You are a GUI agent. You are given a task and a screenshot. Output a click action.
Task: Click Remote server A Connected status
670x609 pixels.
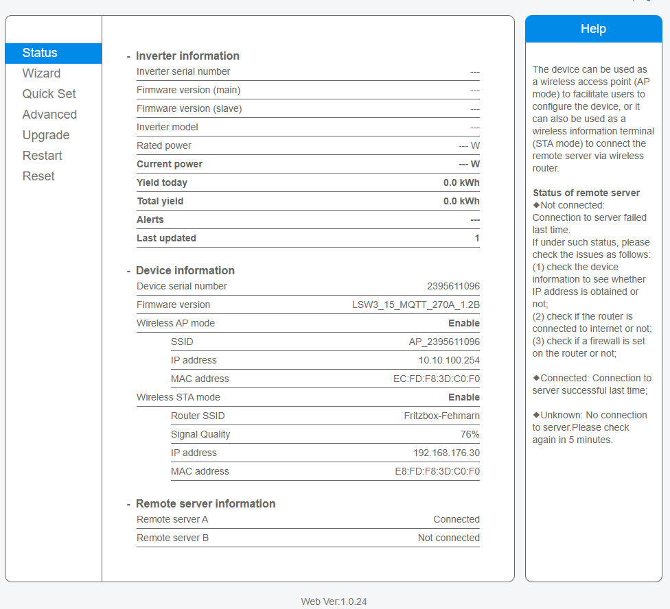coord(456,519)
